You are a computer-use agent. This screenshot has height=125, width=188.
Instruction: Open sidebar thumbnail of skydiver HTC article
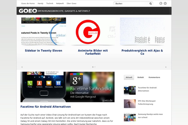click(130, 103)
